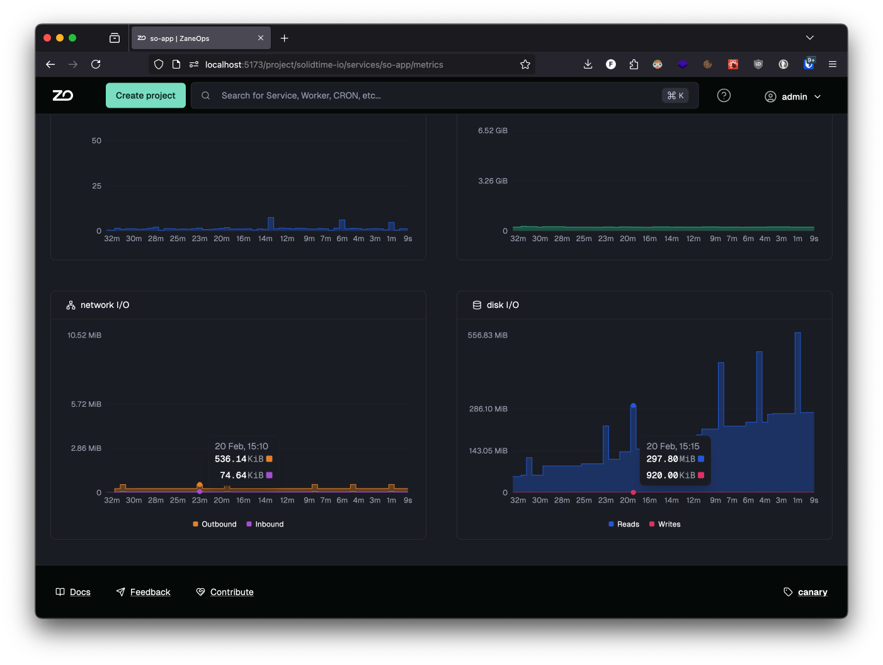Screen dimensions: 883x665
Task: Click the Docs book icon
Action: click(x=60, y=592)
